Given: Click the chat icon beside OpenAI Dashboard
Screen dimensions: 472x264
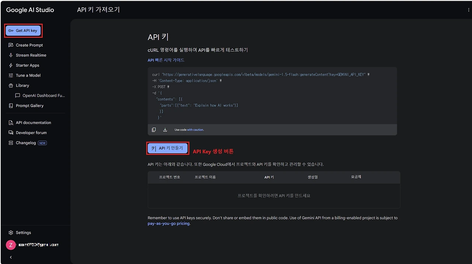Looking at the screenshot, I should 17,95.
